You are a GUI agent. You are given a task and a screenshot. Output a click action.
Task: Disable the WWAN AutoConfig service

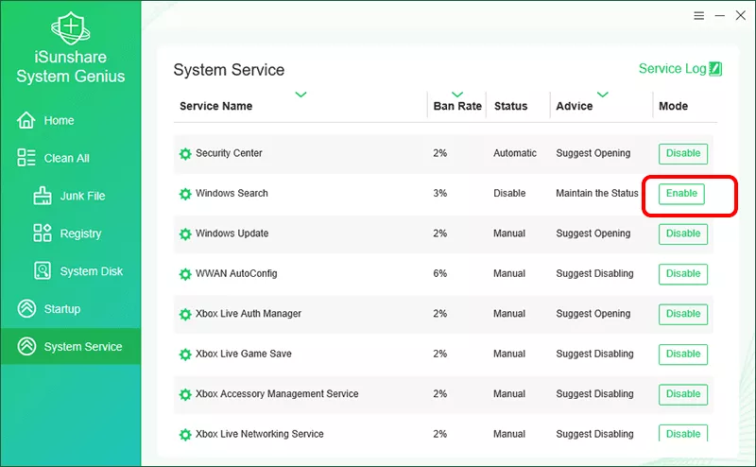[x=682, y=274]
